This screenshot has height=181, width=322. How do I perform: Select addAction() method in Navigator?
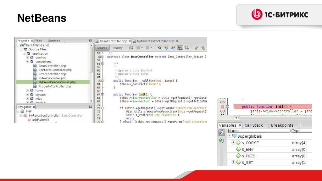click(x=41, y=120)
